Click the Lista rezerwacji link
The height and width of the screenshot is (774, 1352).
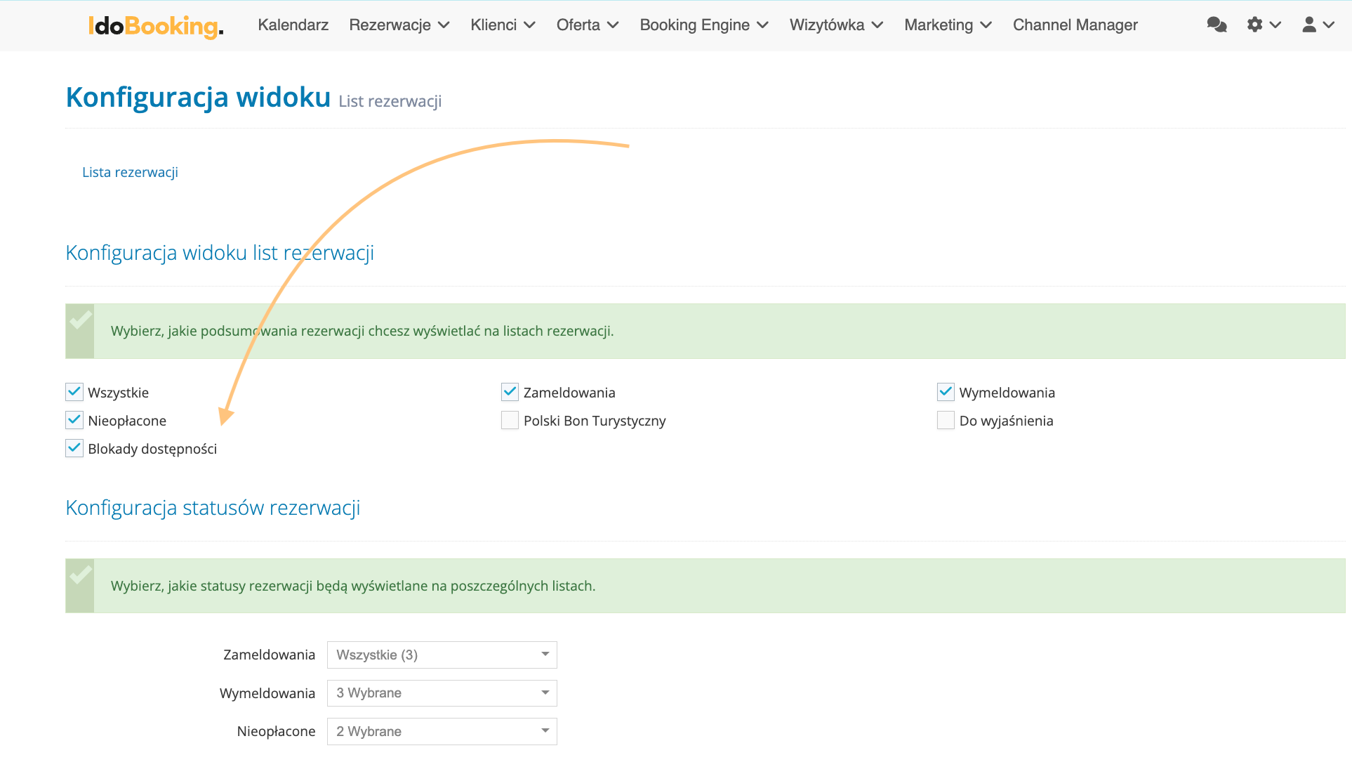tap(130, 172)
